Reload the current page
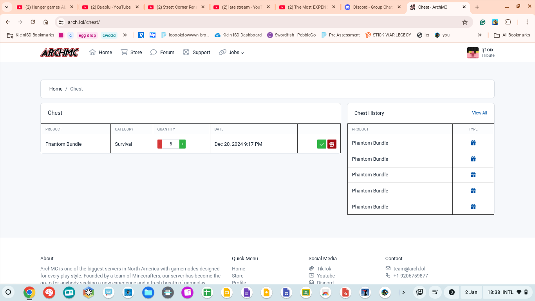 [33, 22]
